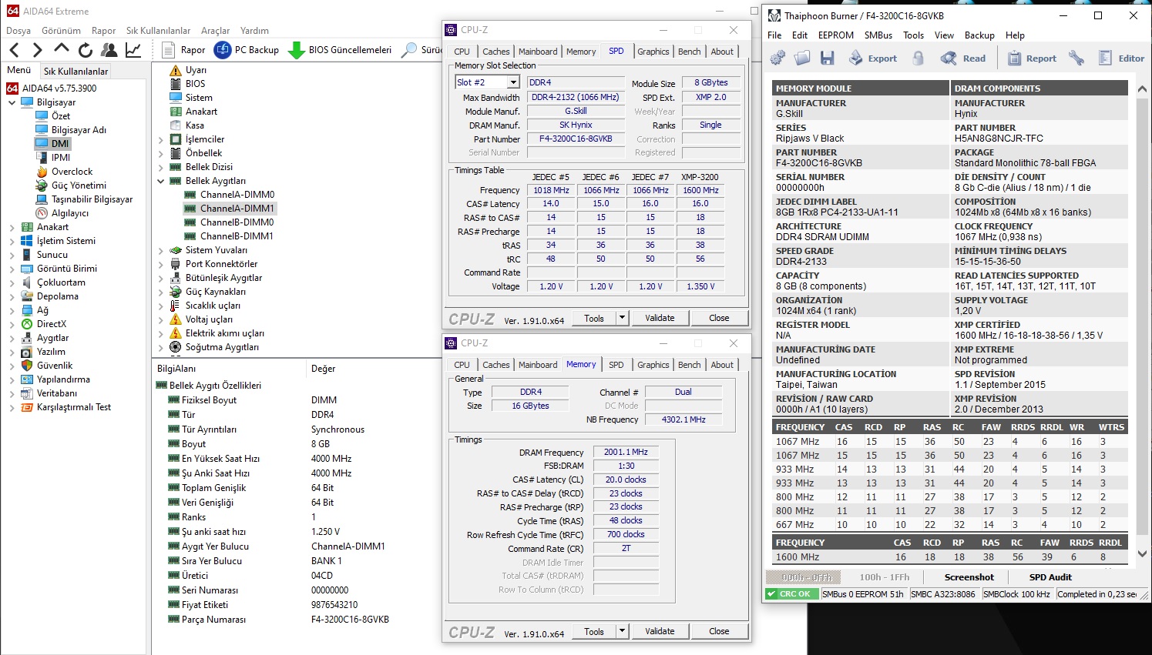Switch to Sık Kullanılanlar tab
This screenshot has width=1152, height=655.
[x=76, y=71]
